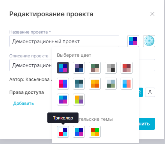Edit the Название проекта text field
This screenshot has width=165, height=144.
[x=64, y=41]
